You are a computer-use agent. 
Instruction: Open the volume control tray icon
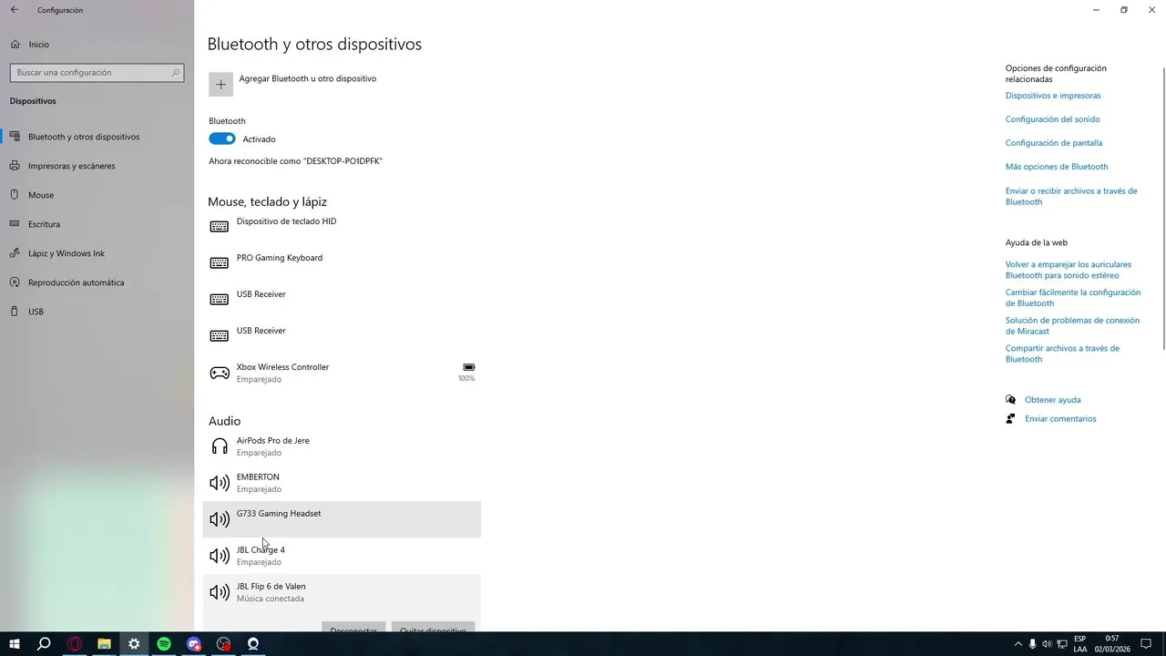click(1048, 644)
